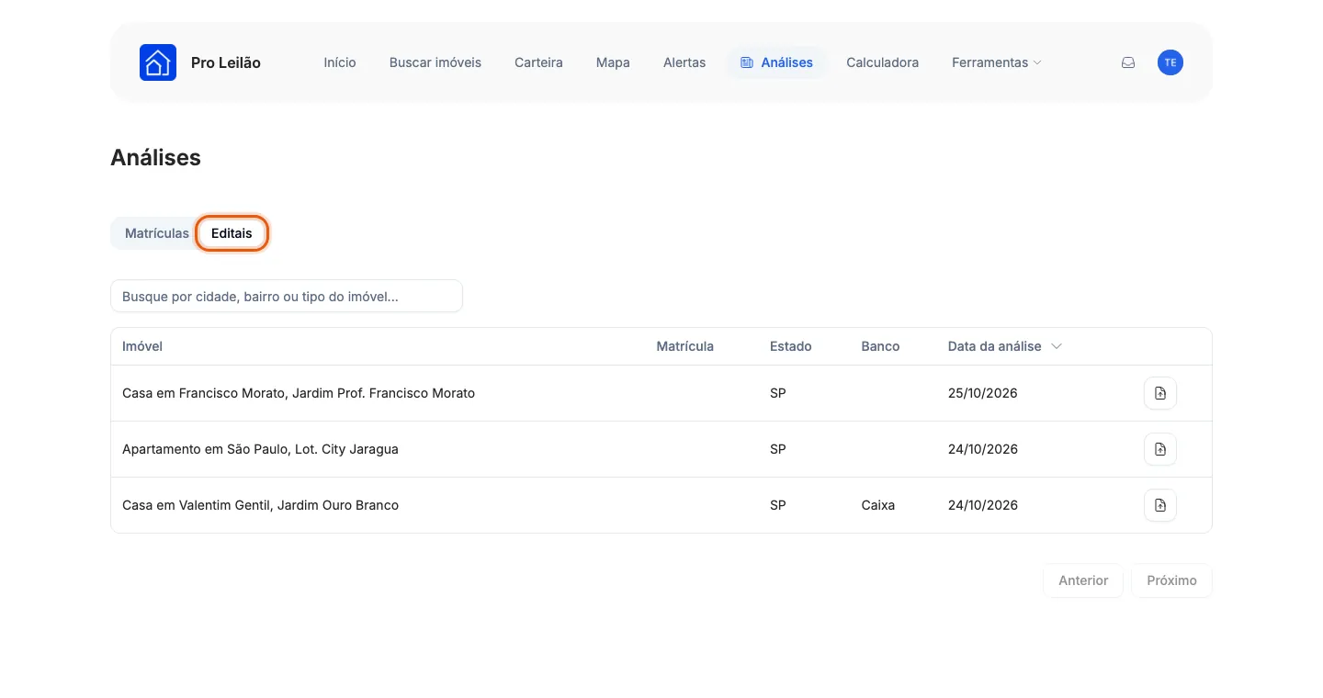Select Apartamento em São Paulo, Lot. City Jaragua
The image size is (1323, 698).
coord(260,449)
